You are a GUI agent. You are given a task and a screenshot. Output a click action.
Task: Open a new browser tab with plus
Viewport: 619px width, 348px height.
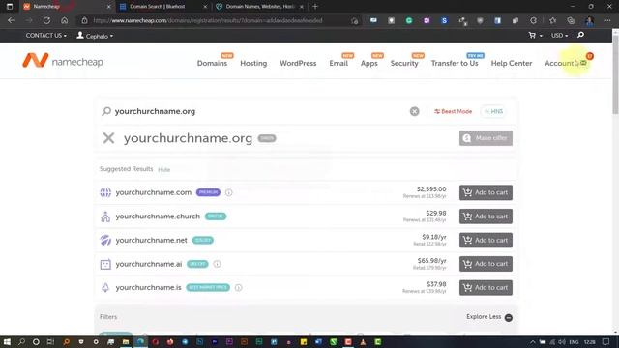click(315, 7)
